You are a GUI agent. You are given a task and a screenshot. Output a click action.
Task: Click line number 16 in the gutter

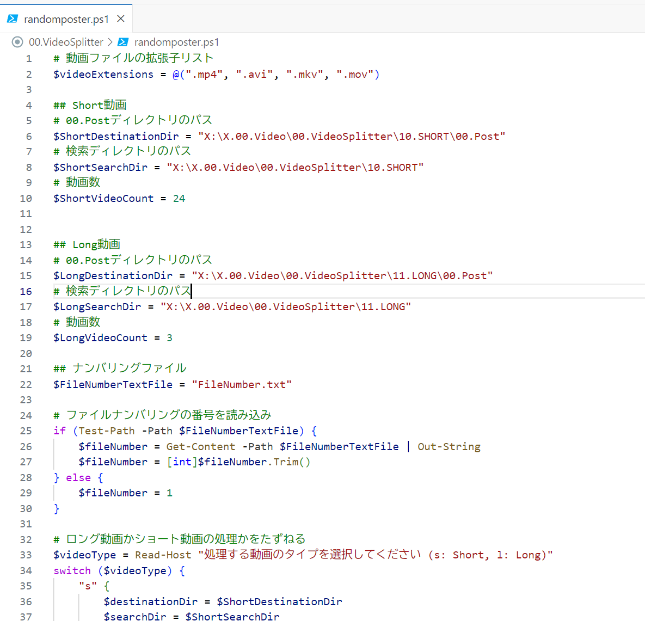[26, 292]
